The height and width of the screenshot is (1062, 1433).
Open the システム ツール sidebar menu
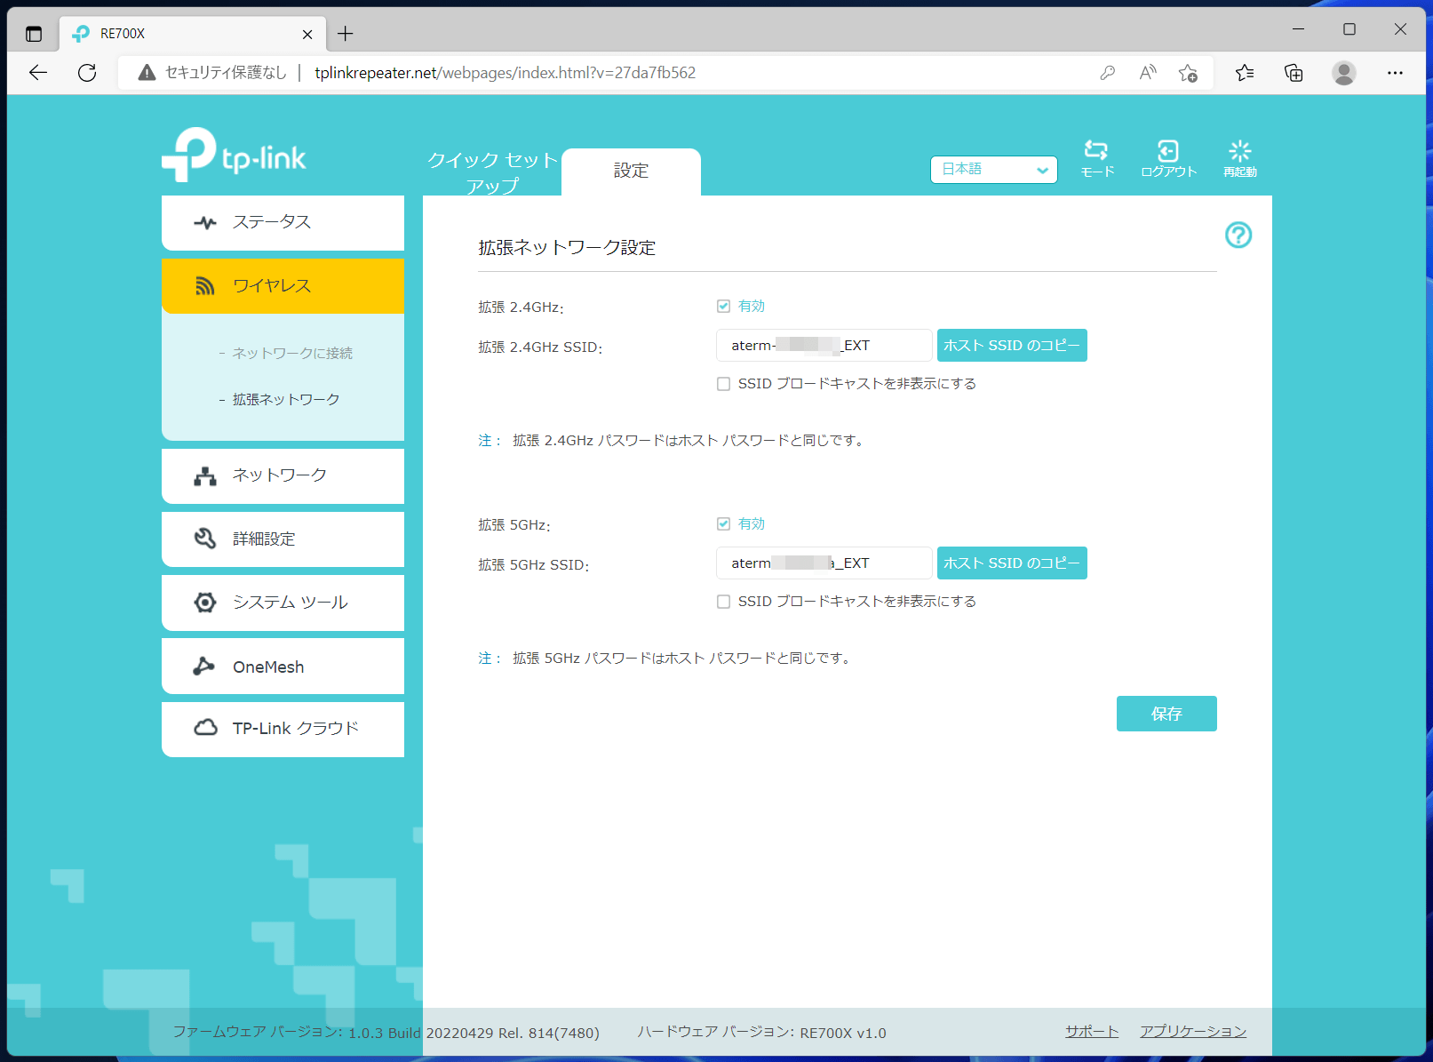click(283, 603)
